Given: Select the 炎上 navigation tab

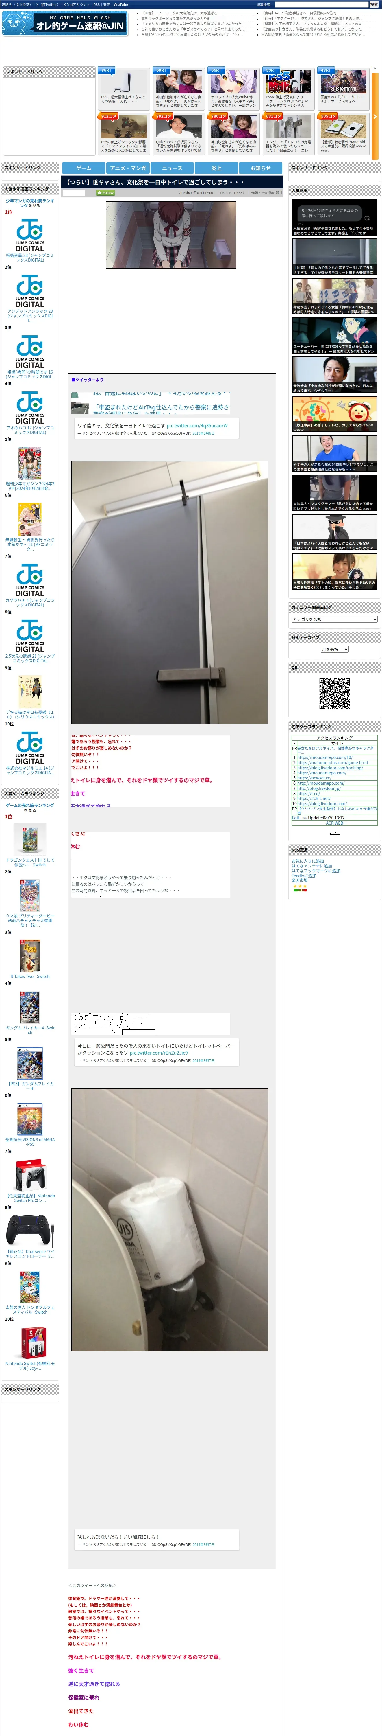Looking at the screenshot, I should tap(216, 168).
